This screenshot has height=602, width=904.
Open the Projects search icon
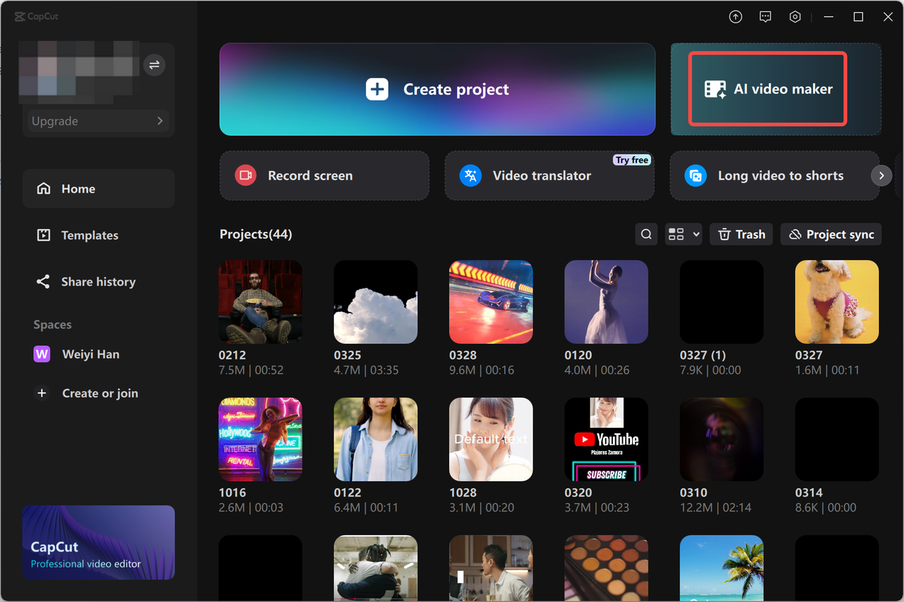point(646,234)
